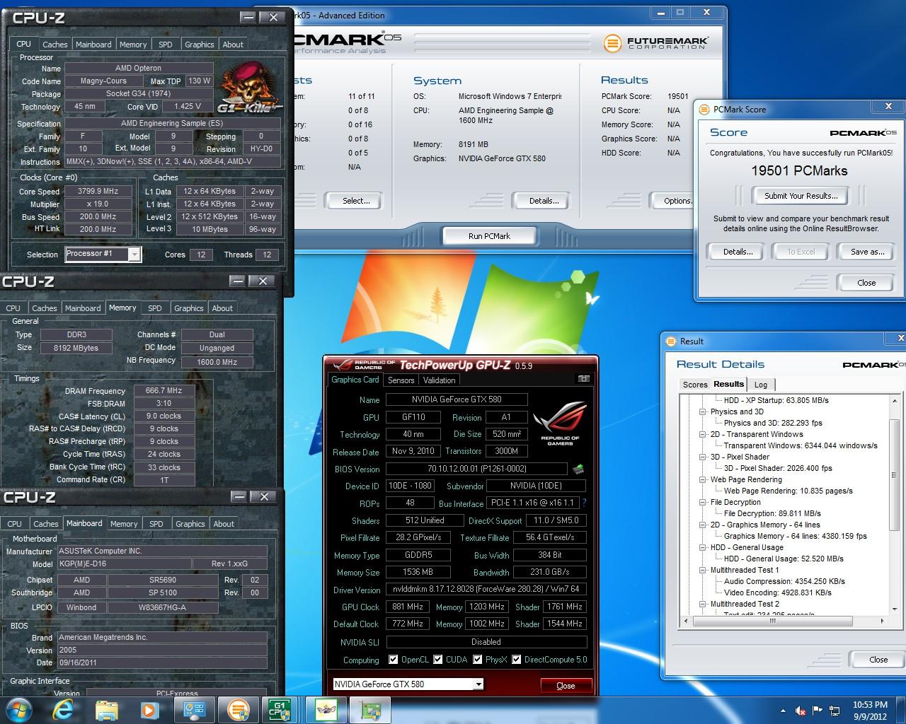Open Mainboard tab in top CPU-Z window
Image resolution: width=906 pixels, height=724 pixels.
(93, 44)
